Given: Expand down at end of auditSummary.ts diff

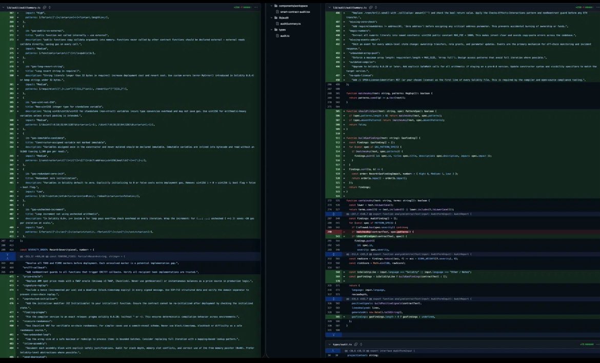Looking at the screenshot, I should tap(333, 335).
